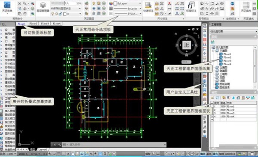Click the north arrow compass symbol icon
The image size is (258, 157).
(x=202, y=3)
